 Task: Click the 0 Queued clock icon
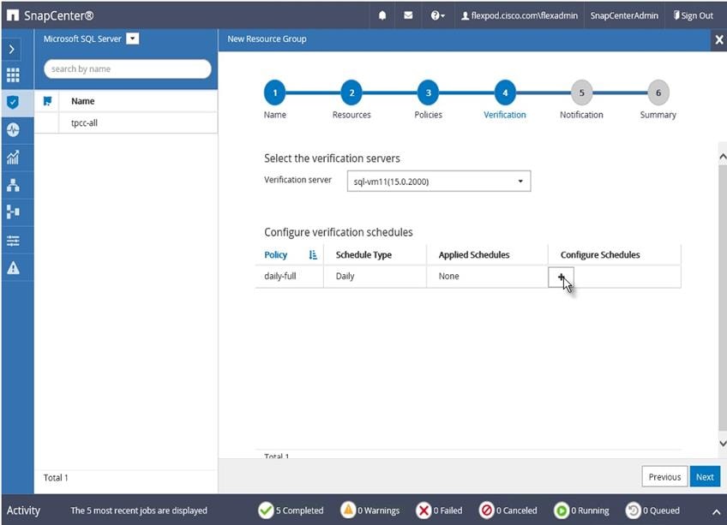click(633, 510)
